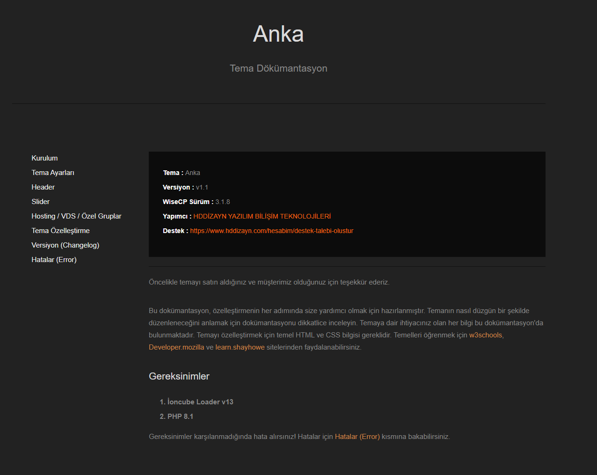Click the Öncelikle temayı satın aldığınız sentence
Viewport: 597px width, 475px height.
(x=269, y=282)
